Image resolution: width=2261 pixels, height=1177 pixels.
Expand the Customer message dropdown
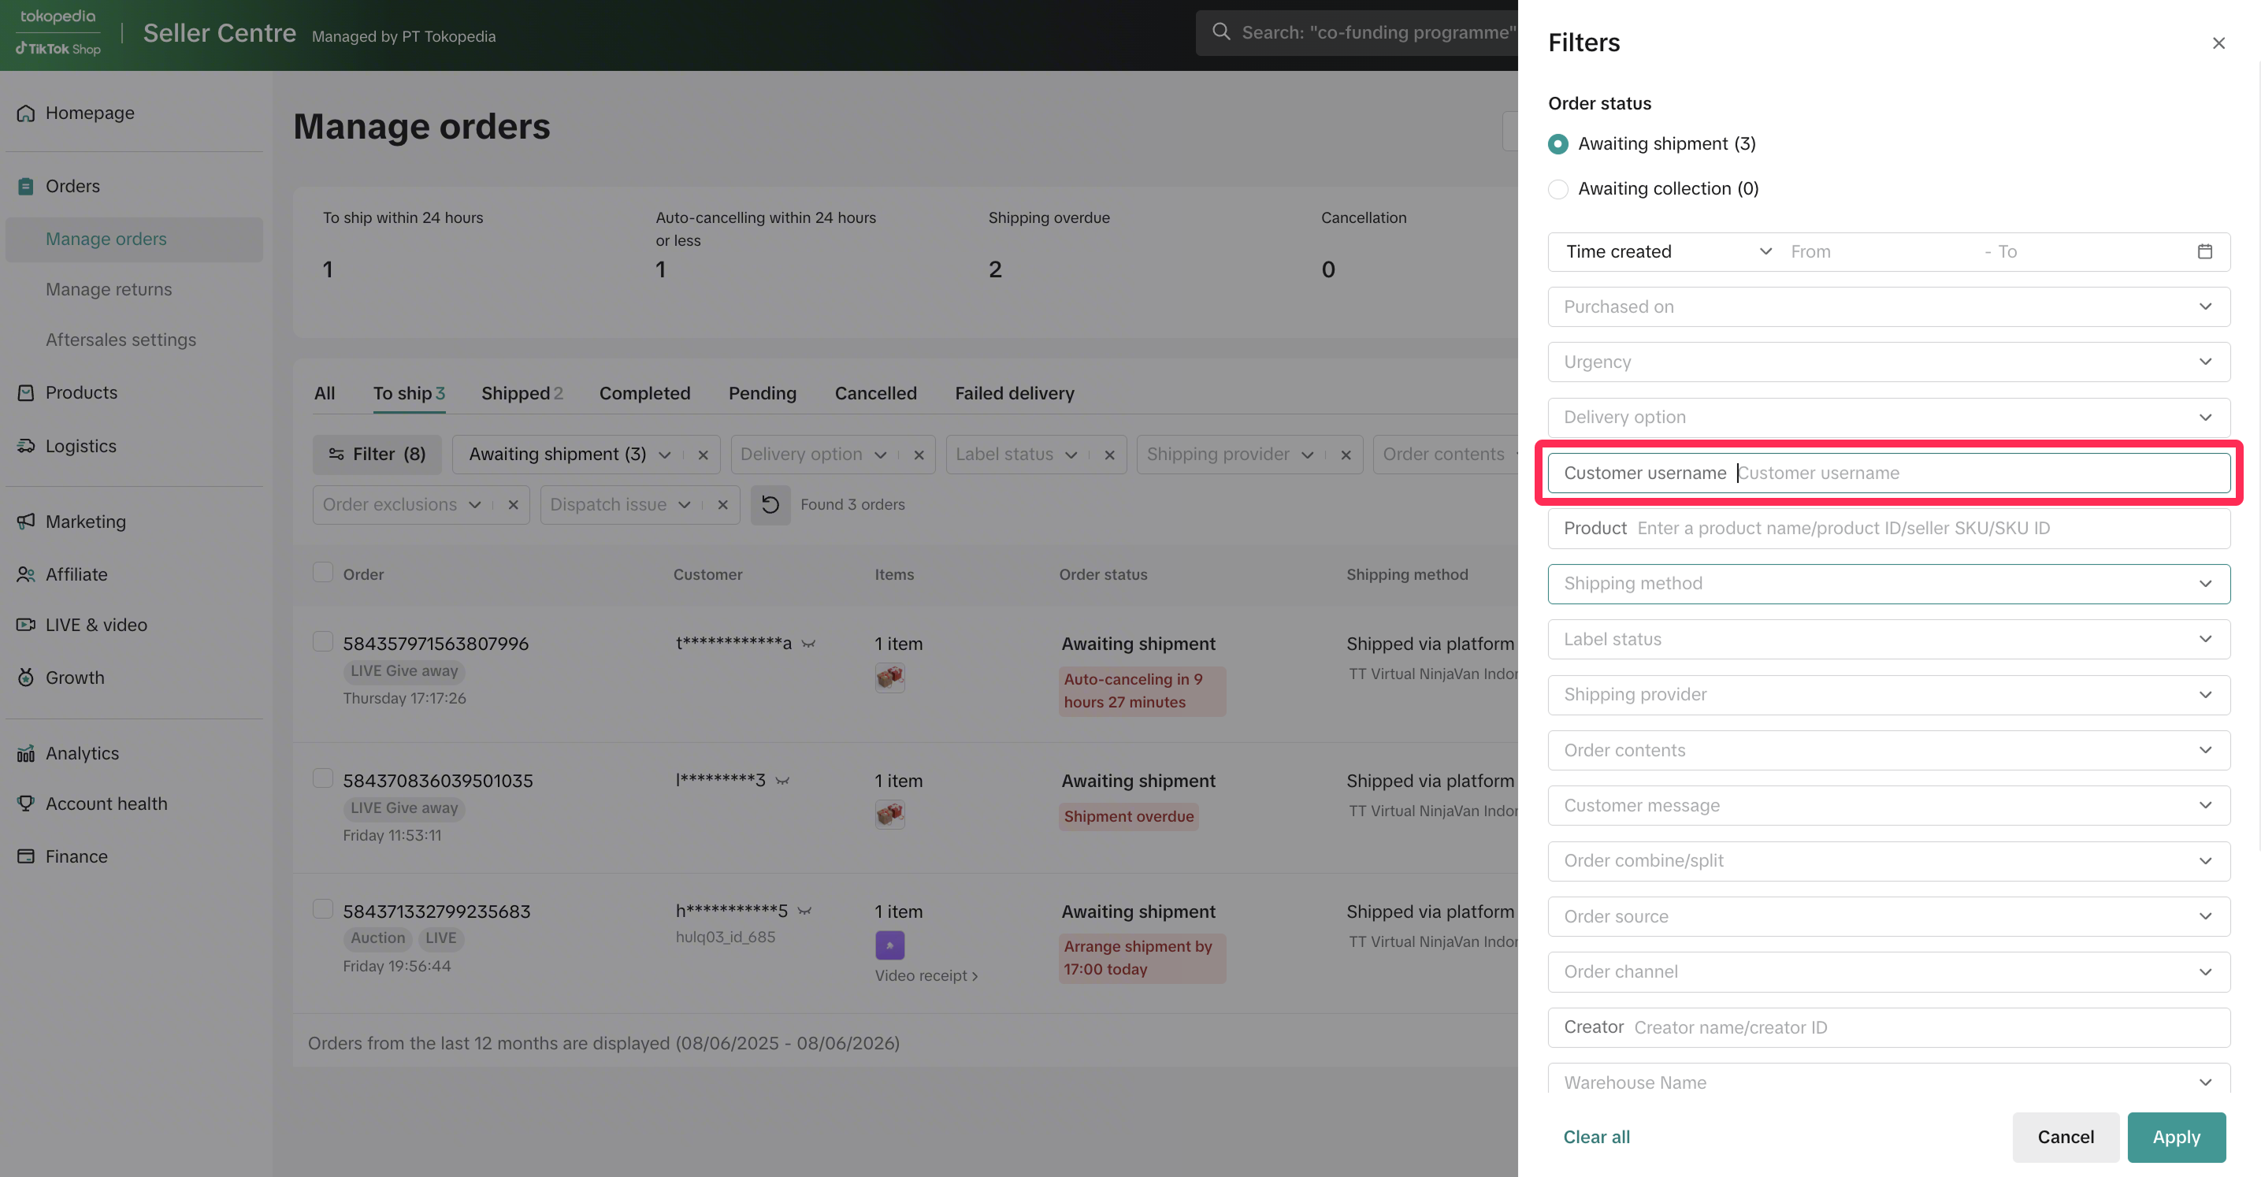(x=1889, y=806)
